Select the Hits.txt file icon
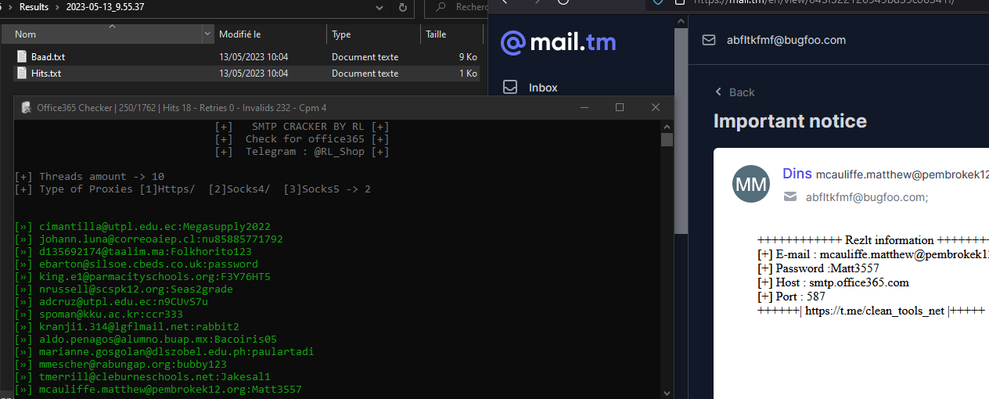Viewport: 989px width, 399px height. [22, 74]
